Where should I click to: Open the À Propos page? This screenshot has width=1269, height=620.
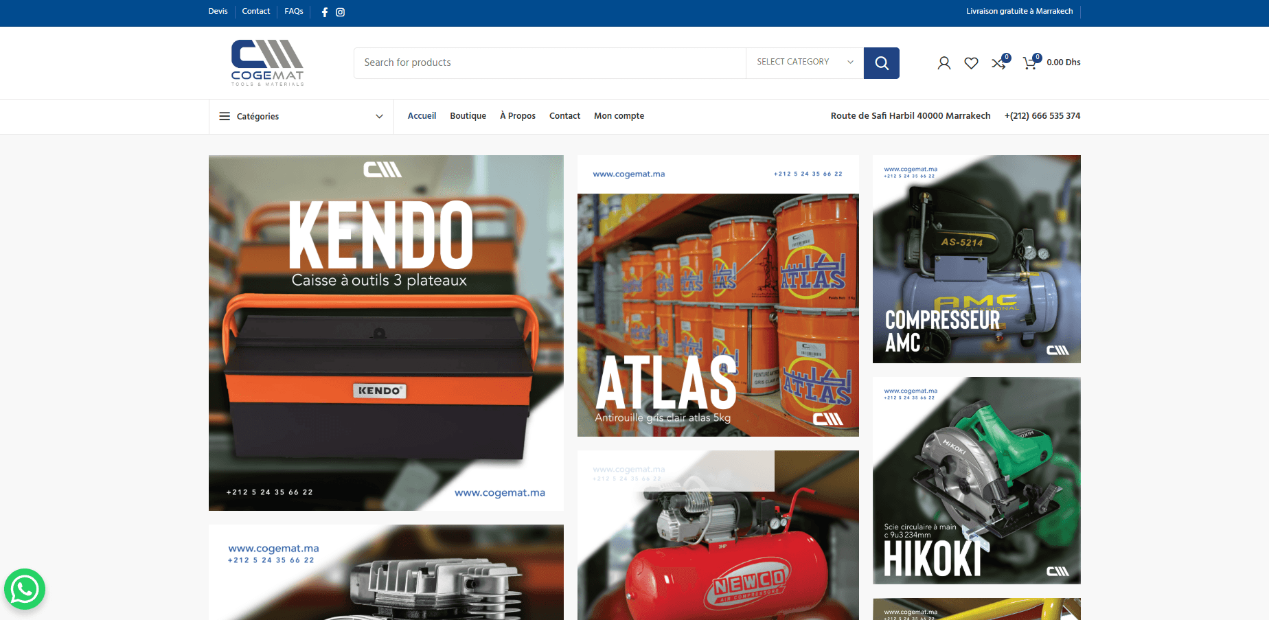517,116
